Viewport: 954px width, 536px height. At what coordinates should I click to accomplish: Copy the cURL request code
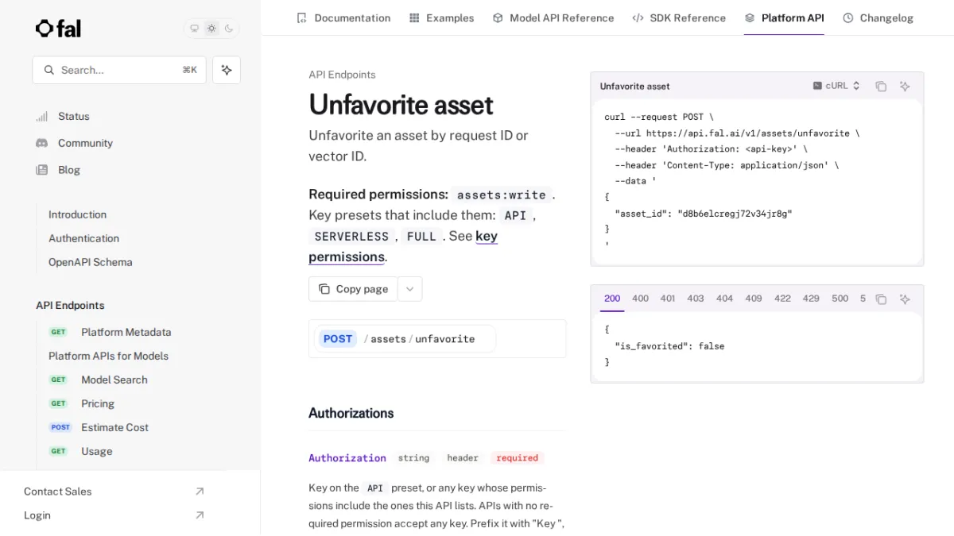coord(881,87)
